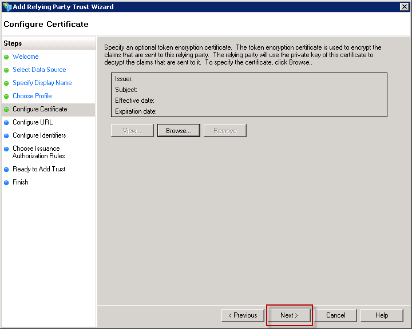
Task: Browse for a token encryption certificate
Action: (x=179, y=131)
